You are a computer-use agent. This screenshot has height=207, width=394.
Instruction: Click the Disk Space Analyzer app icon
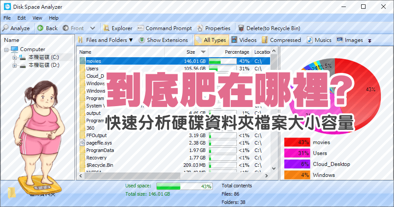[7, 7]
